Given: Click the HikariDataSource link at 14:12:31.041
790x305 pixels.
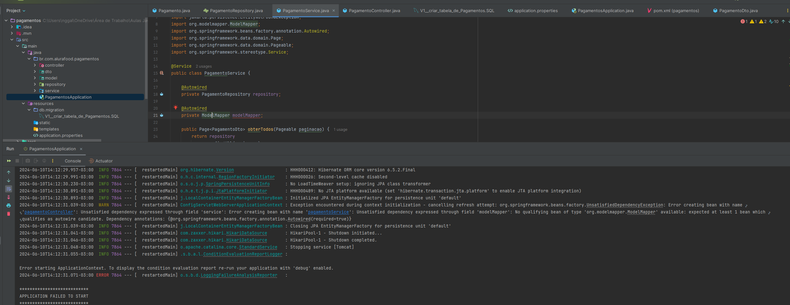Looking at the screenshot, I should (247, 233).
